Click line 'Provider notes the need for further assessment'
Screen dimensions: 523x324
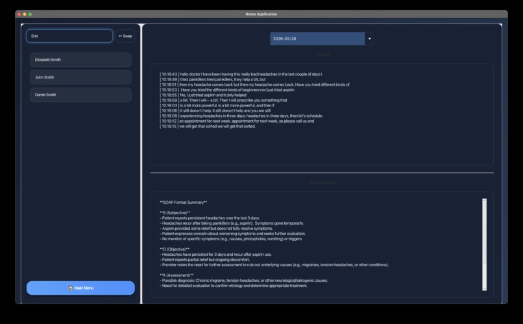[x=274, y=265]
